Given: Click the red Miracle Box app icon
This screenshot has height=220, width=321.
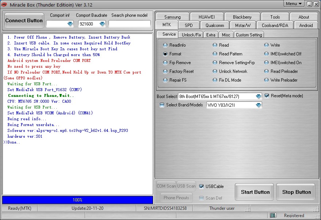Looking at the screenshot, I should tap(4, 4).
